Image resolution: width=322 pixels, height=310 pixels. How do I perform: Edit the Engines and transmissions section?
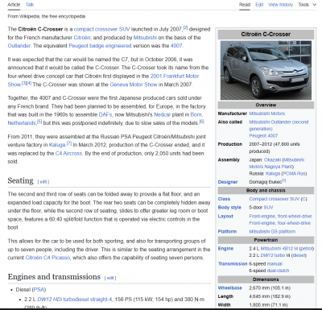(x=110, y=278)
